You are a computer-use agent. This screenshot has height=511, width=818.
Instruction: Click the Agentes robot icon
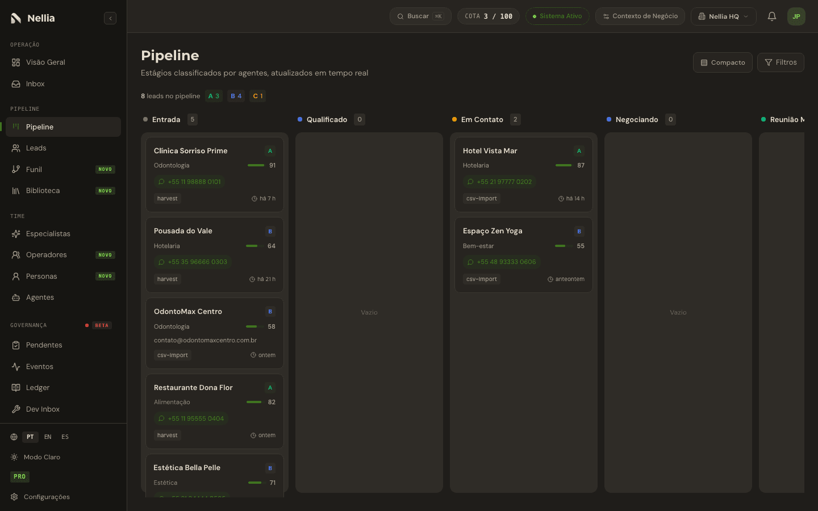[16, 298]
